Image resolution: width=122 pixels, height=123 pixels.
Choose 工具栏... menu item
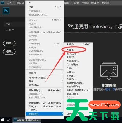click(44, 110)
